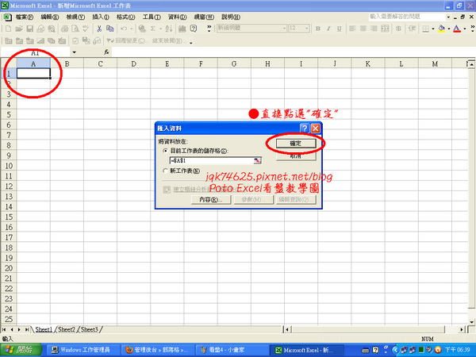The image size is (476, 357).
Task: Expand Standard toolbar options chevron
Action: pyautogui.click(x=209, y=29)
